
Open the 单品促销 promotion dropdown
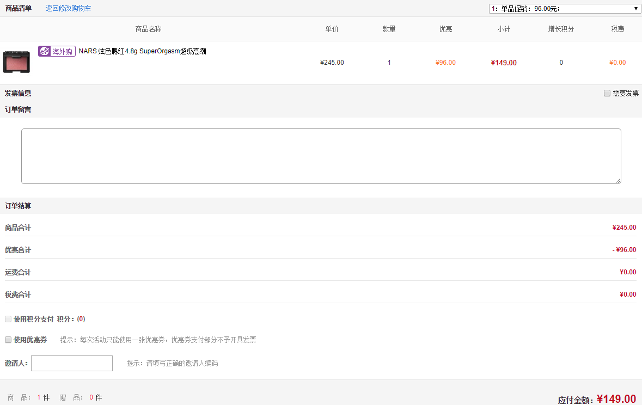point(565,9)
